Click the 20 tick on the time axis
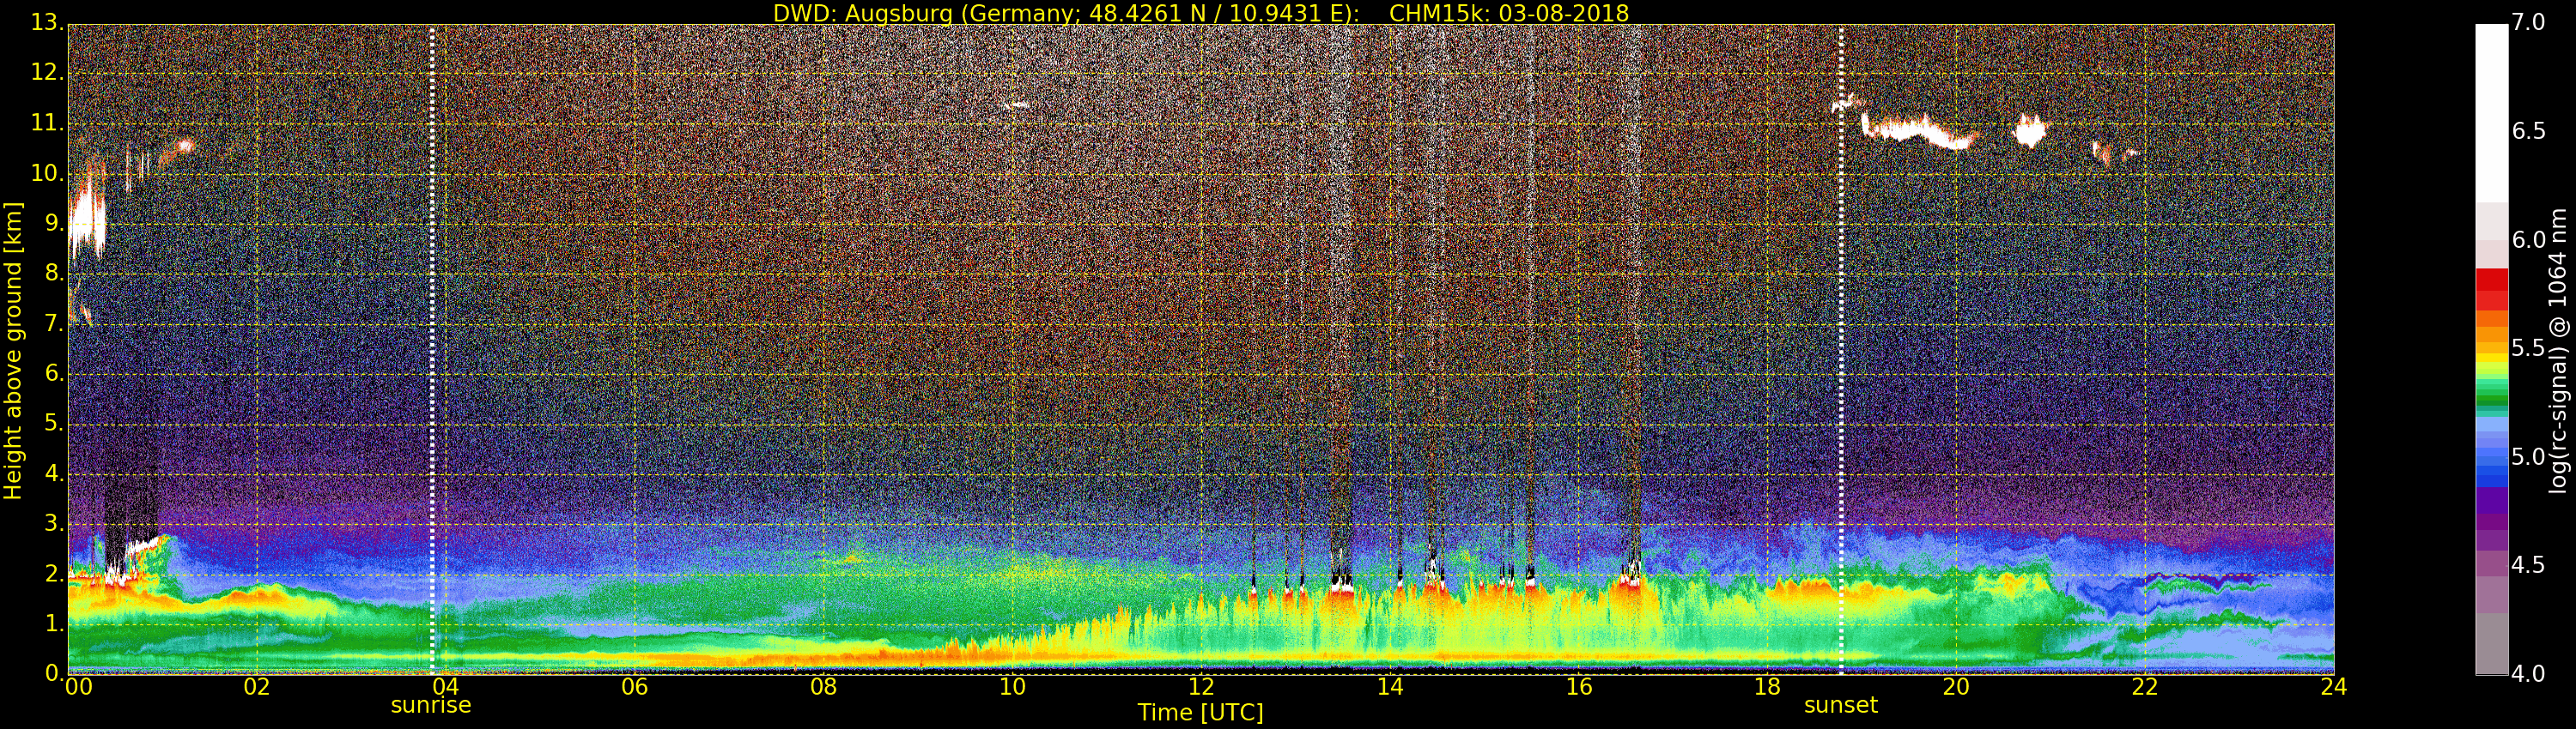Image resolution: width=2576 pixels, height=729 pixels. tap(1956, 687)
